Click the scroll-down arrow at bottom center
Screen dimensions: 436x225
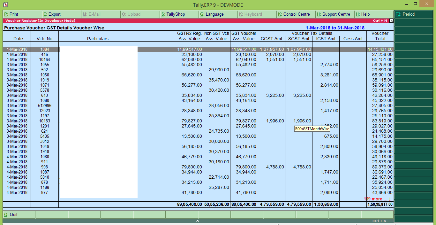pos(198,220)
